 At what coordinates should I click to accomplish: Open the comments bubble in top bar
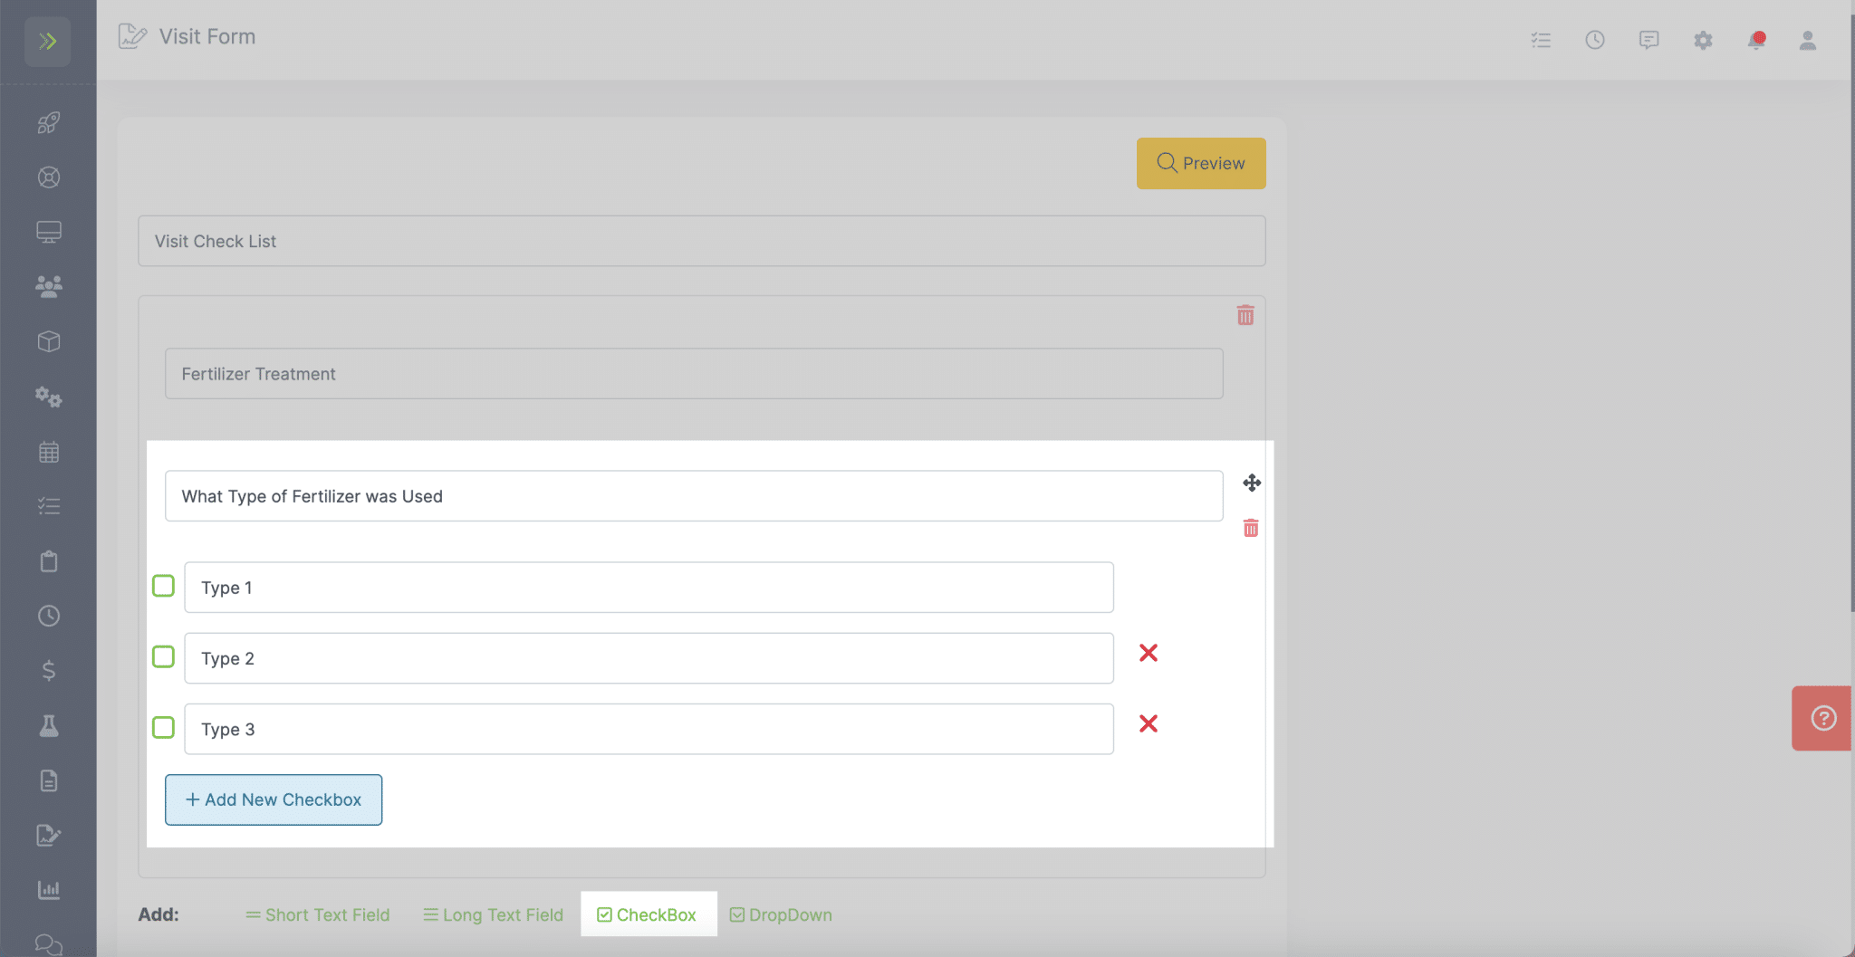pyautogui.click(x=1648, y=40)
